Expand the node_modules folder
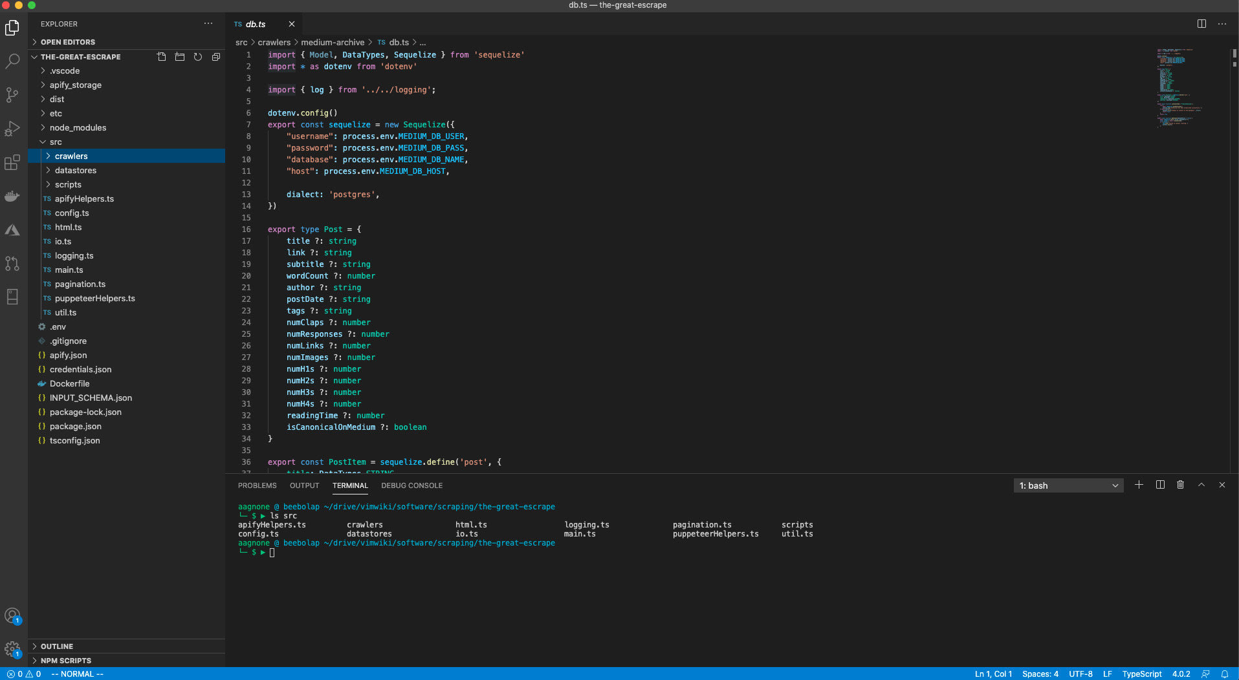This screenshot has width=1239, height=680. pyautogui.click(x=127, y=128)
